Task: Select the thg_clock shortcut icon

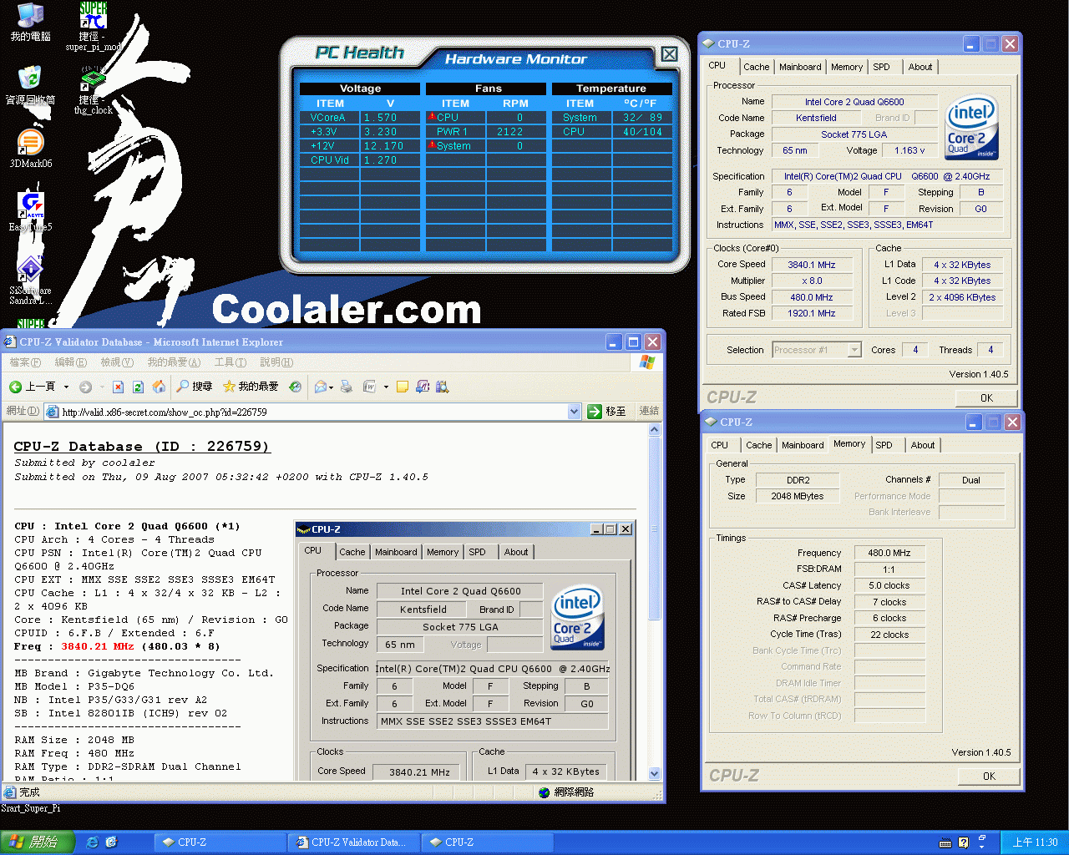Action: tap(94, 90)
